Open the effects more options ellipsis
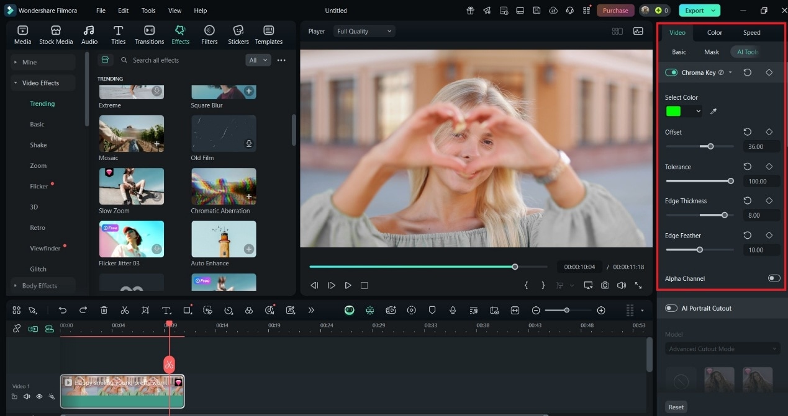This screenshot has height=416, width=788. [x=281, y=60]
